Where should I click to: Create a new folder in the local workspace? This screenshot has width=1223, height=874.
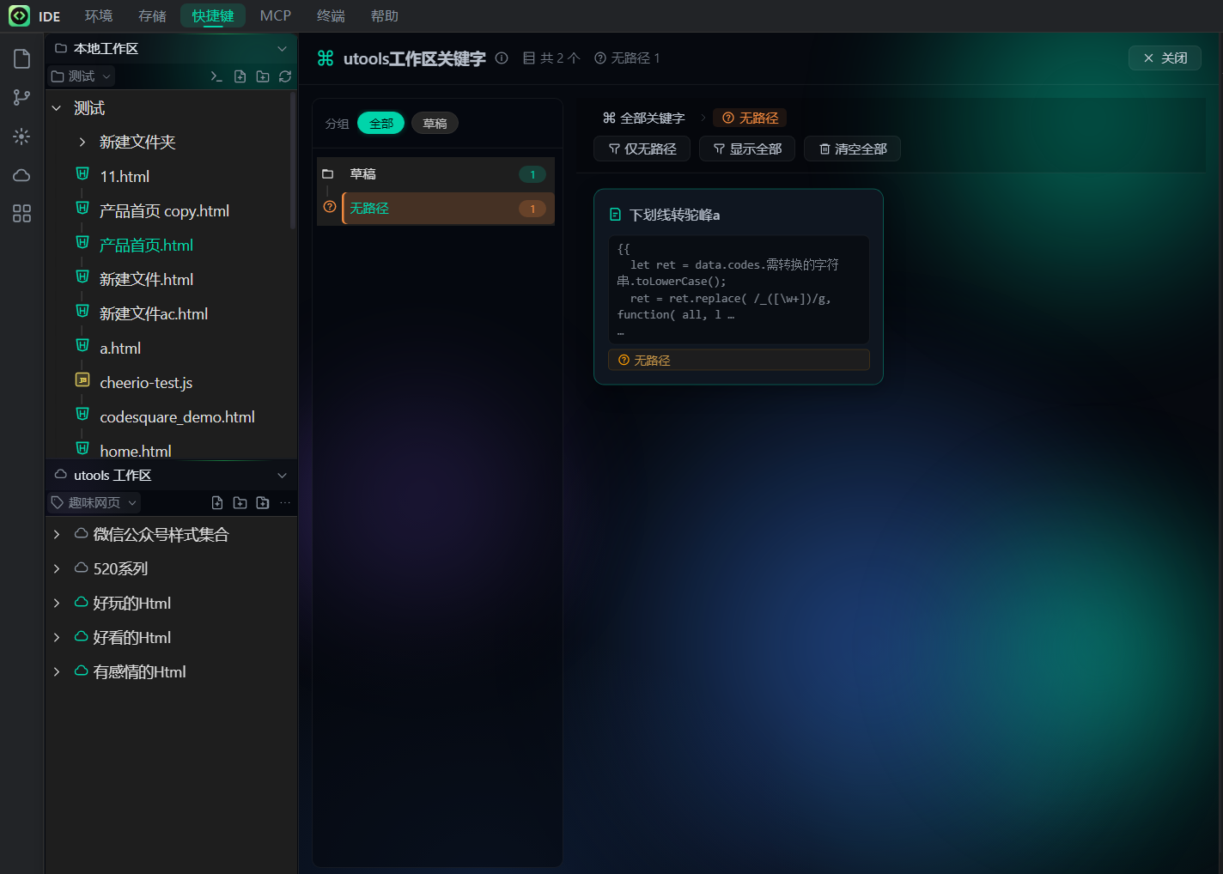tap(263, 76)
